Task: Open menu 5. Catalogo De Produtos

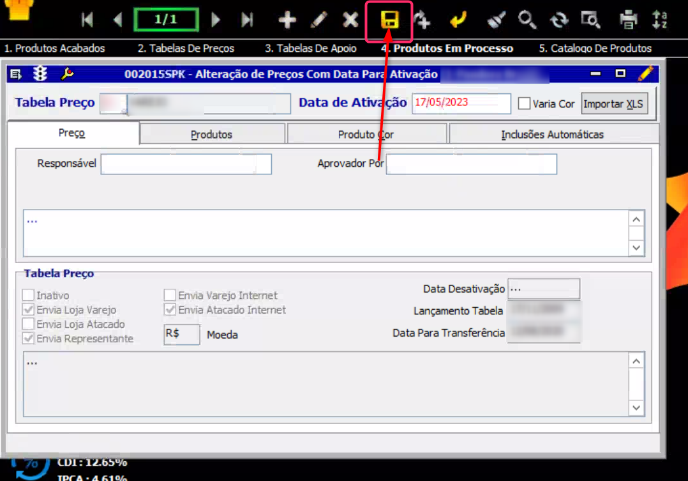Action: 595,49
